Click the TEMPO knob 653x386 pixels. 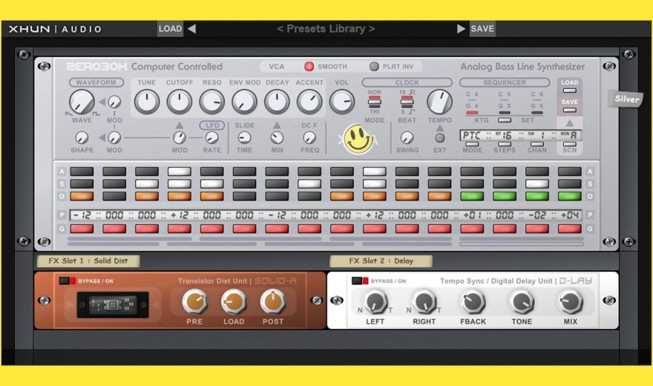pyautogui.click(x=439, y=102)
